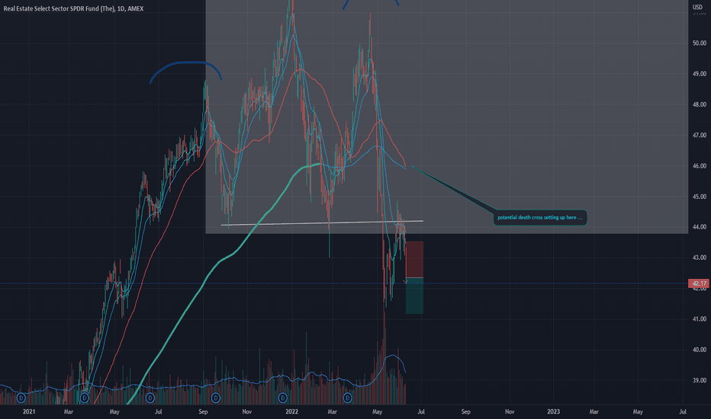Select the 42.17 current price label
This screenshot has width=711, height=419.
[x=699, y=283]
